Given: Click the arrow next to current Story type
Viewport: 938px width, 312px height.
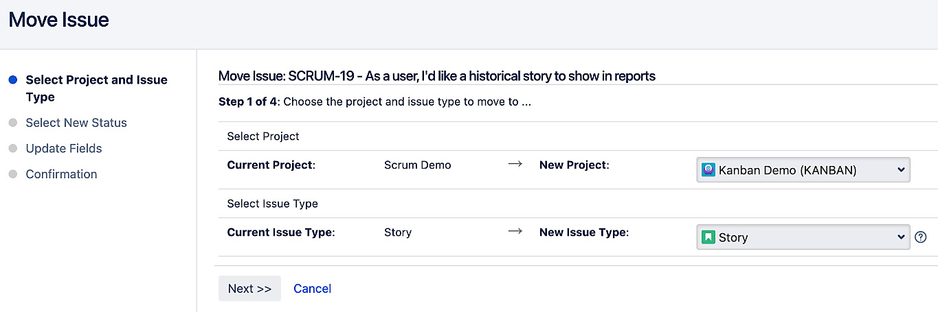Looking at the screenshot, I should click(x=515, y=232).
